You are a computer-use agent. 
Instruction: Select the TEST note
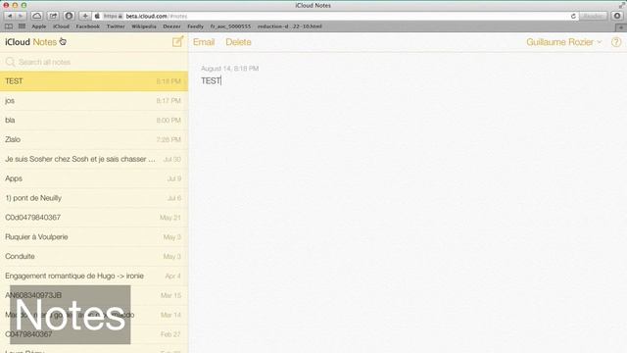(94, 81)
